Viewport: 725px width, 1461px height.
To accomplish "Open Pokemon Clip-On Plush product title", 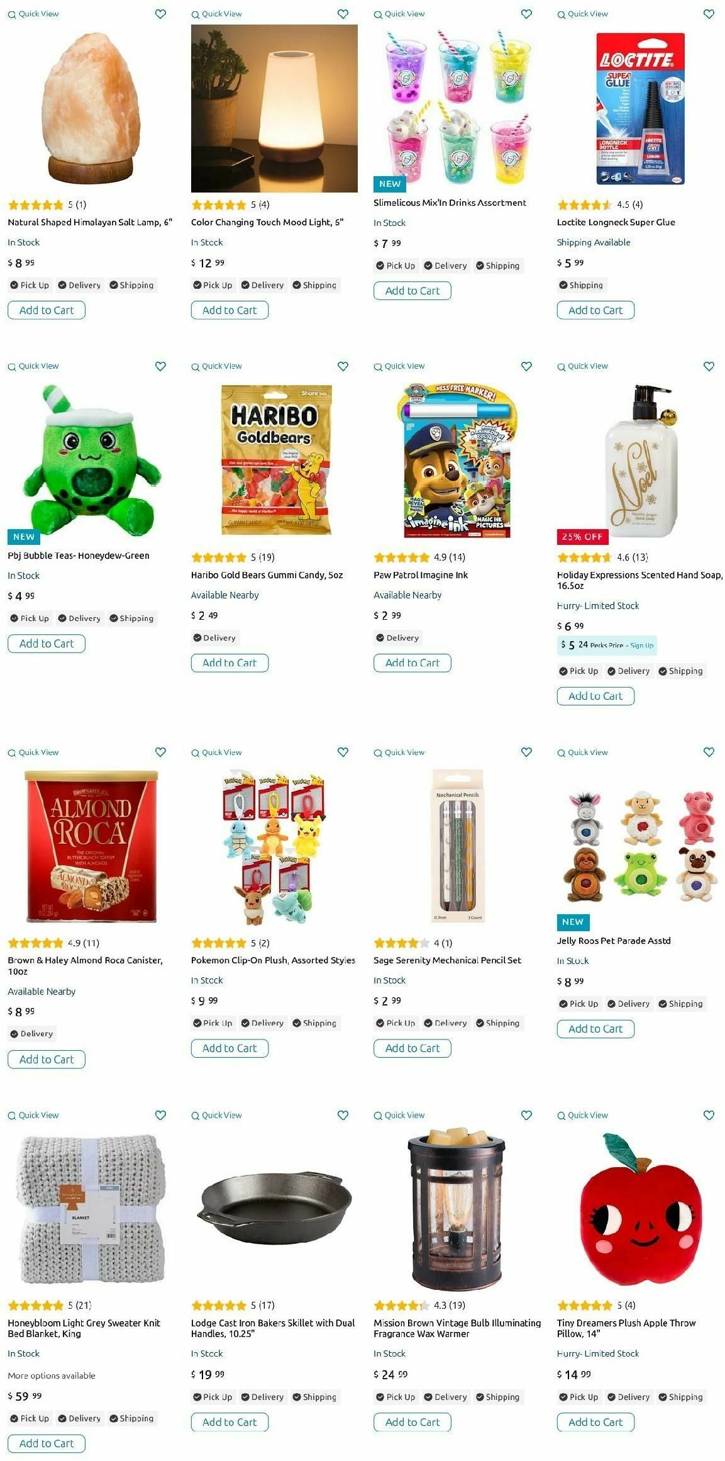I will [x=273, y=960].
